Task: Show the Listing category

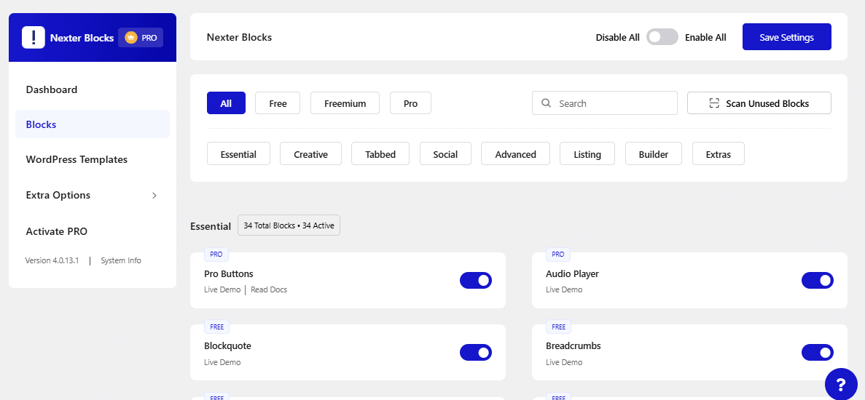Action: (x=587, y=153)
